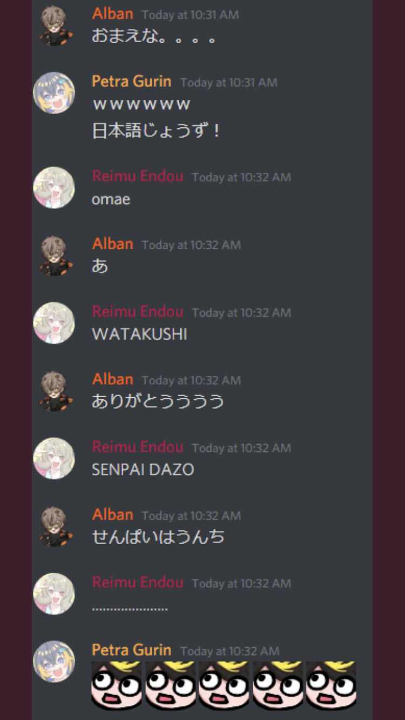This screenshot has height=720, width=405.
Task: Click Petra Gurin username above wwwwww
Action: [x=132, y=81]
